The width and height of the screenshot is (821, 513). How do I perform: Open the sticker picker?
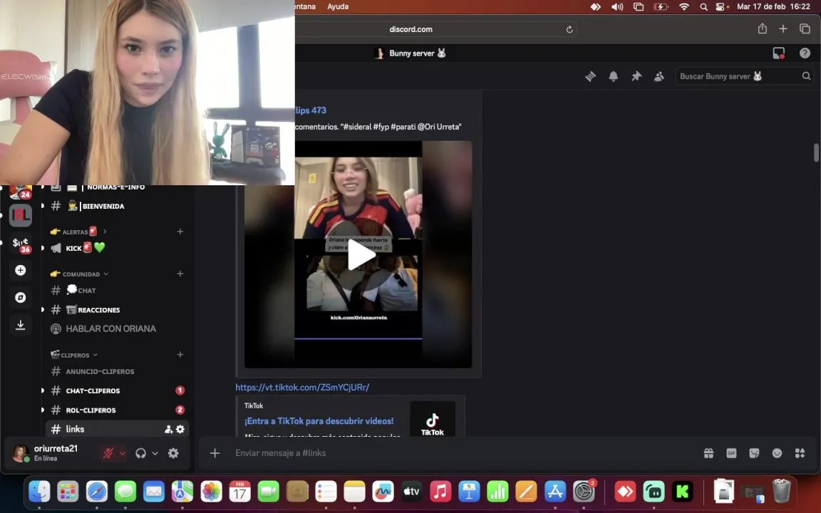point(754,453)
